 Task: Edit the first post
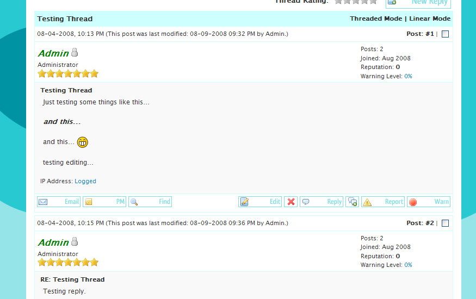coord(260,202)
